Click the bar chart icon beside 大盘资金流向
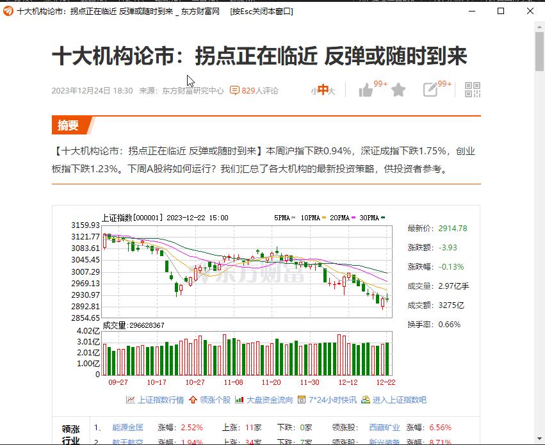545x445 pixels. click(x=239, y=400)
